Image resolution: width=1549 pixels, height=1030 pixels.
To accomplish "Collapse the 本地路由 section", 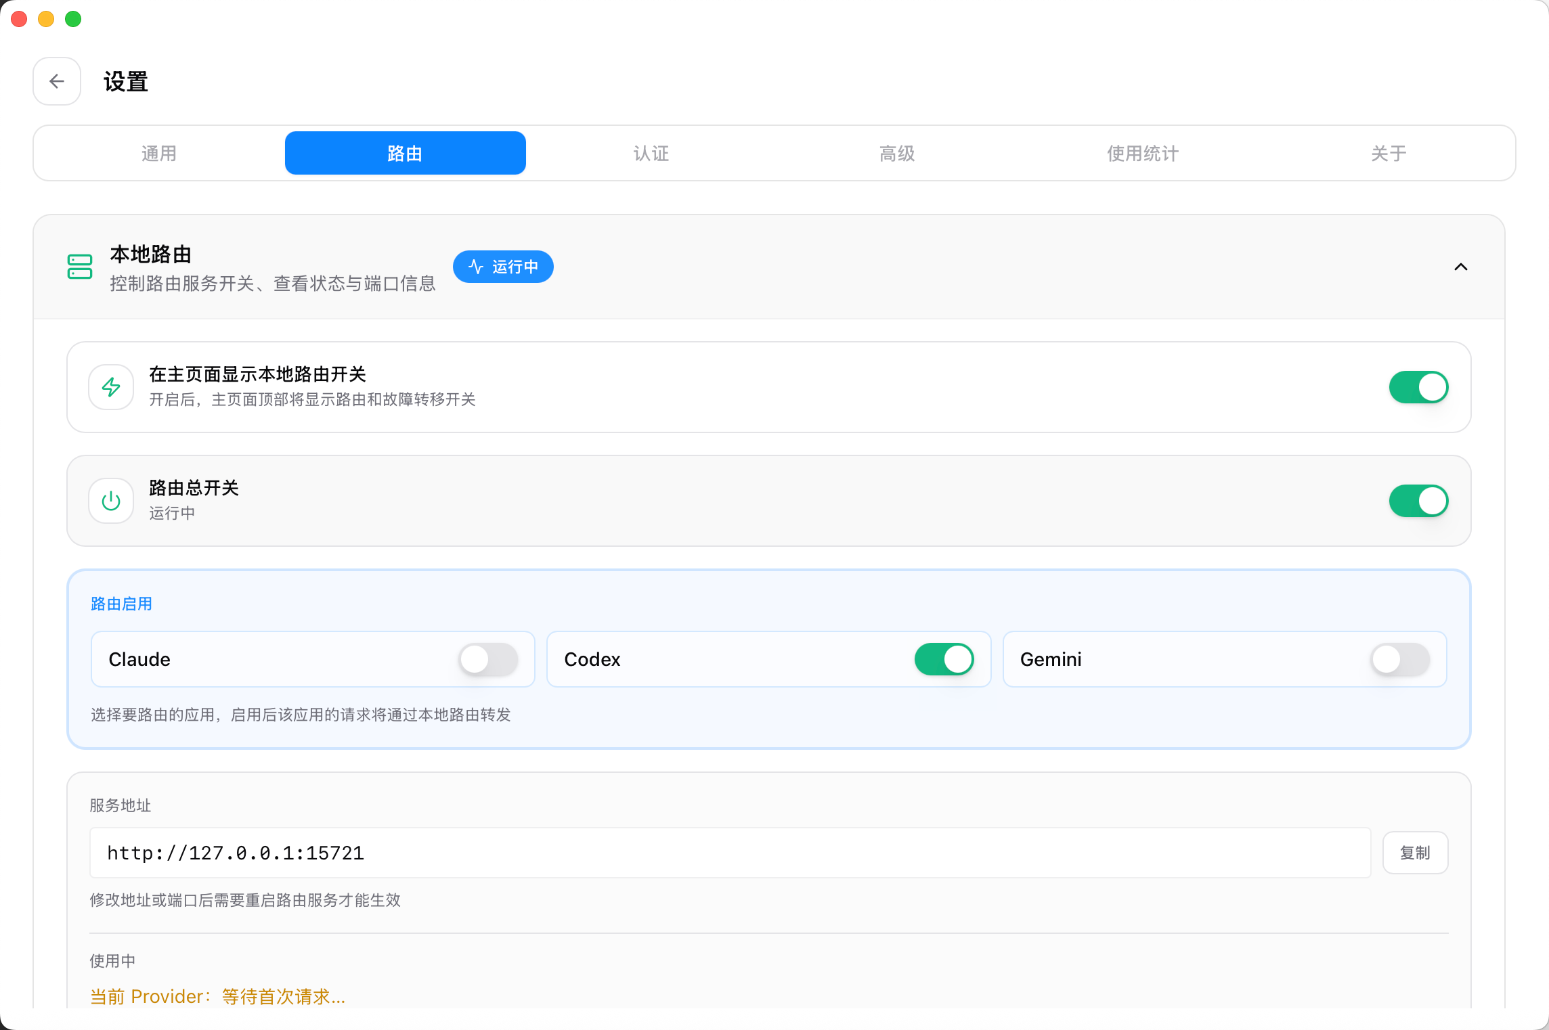I will tap(1461, 267).
